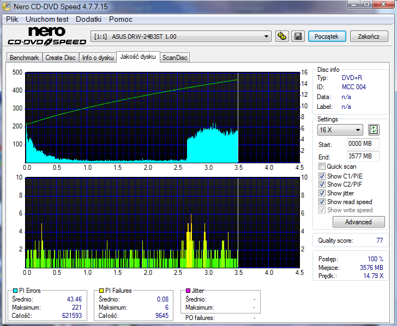
Task: Open the ASUS DRW-24B3ST drive dropdown
Action: tap(181, 36)
